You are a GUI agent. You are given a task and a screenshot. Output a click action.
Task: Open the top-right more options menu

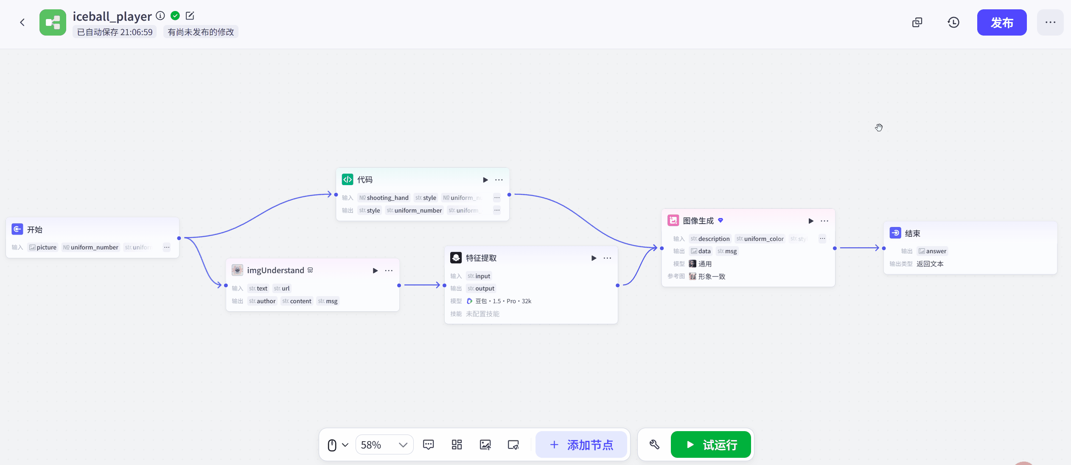click(x=1050, y=22)
